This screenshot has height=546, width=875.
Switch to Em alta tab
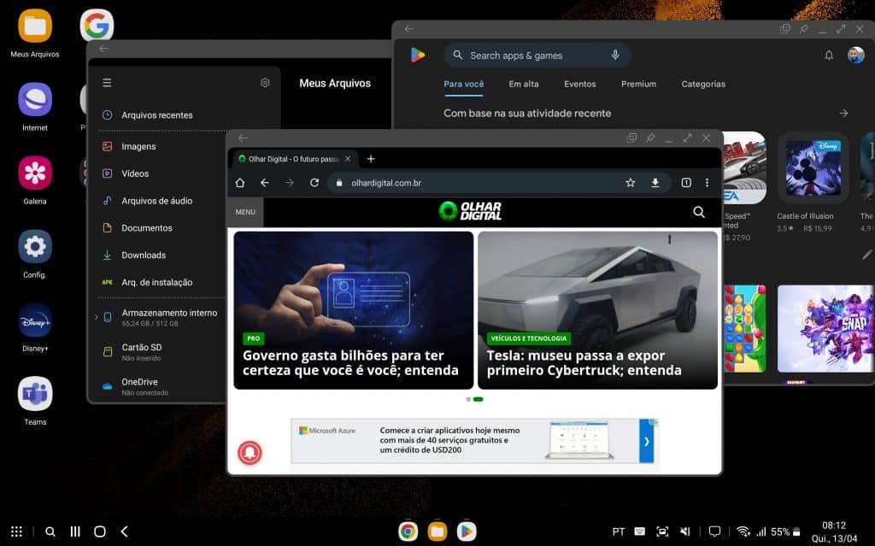[524, 85]
